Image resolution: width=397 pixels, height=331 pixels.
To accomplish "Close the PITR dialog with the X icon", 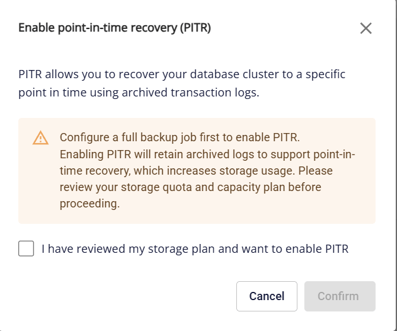I will coord(366,28).
